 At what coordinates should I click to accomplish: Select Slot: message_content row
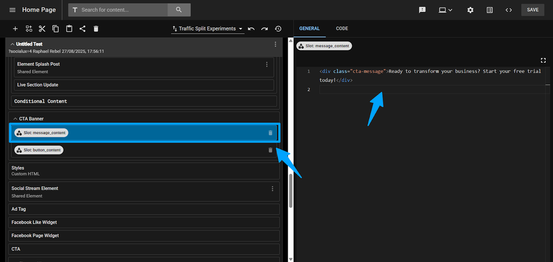[144, 133]
